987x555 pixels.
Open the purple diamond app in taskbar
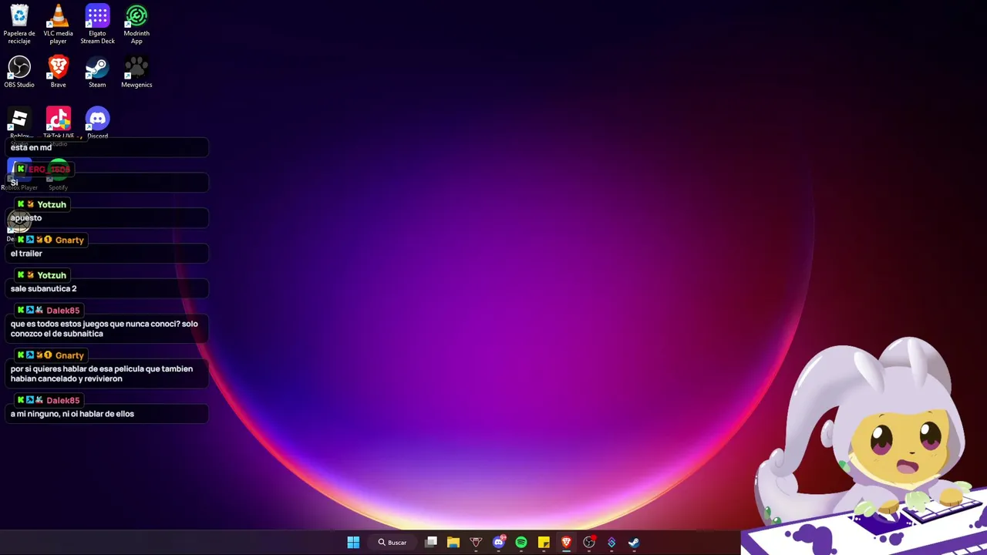pyautogui.click(x=611, y=543)
